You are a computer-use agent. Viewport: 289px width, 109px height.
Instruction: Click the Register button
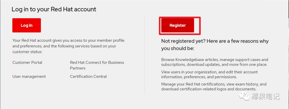pyautogui.click(x=177, y=25)
